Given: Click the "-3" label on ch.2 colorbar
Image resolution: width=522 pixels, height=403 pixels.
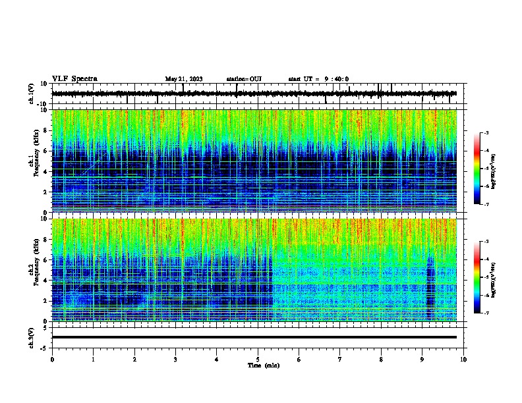Looking at the screenshot, I should [x=486, y=242].
